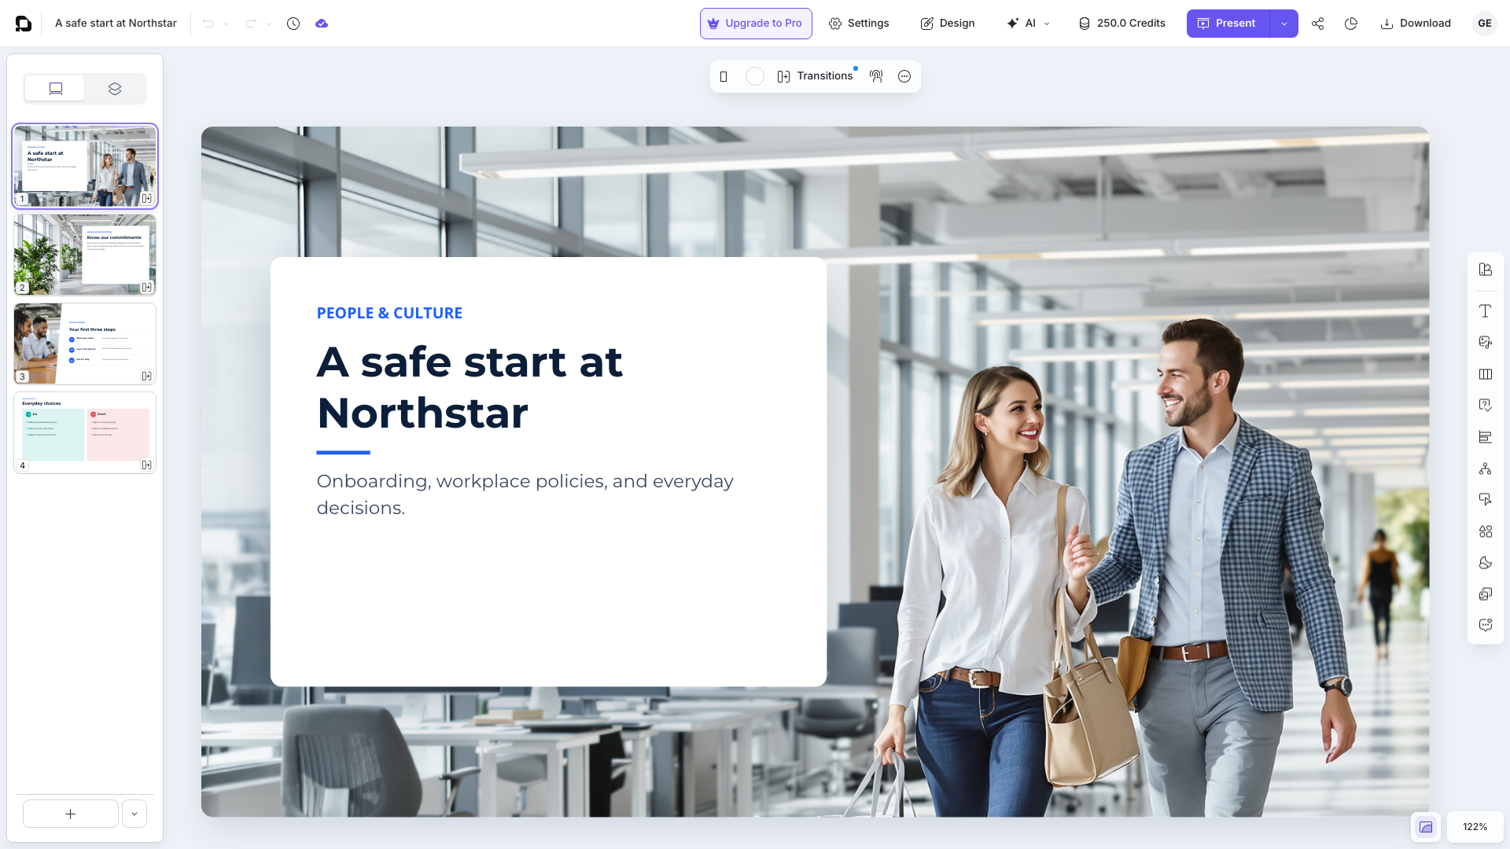The image size is (1510, 849).
Task: Select slide 4 Everyday choices thumbnail
Action: (x=85, y=432)
